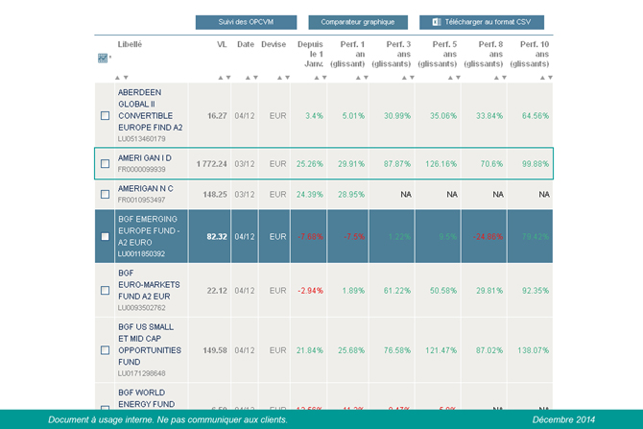The width and height of the screenshot is (643, 429).
Task: Sort Perf. 1 an column ascending arrow
Action: click(x=353, y=77)
